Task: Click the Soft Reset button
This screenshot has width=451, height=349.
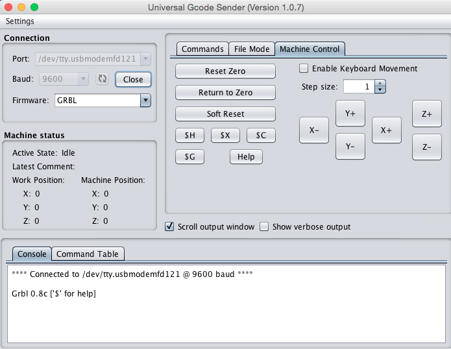Action: [225, 114]
